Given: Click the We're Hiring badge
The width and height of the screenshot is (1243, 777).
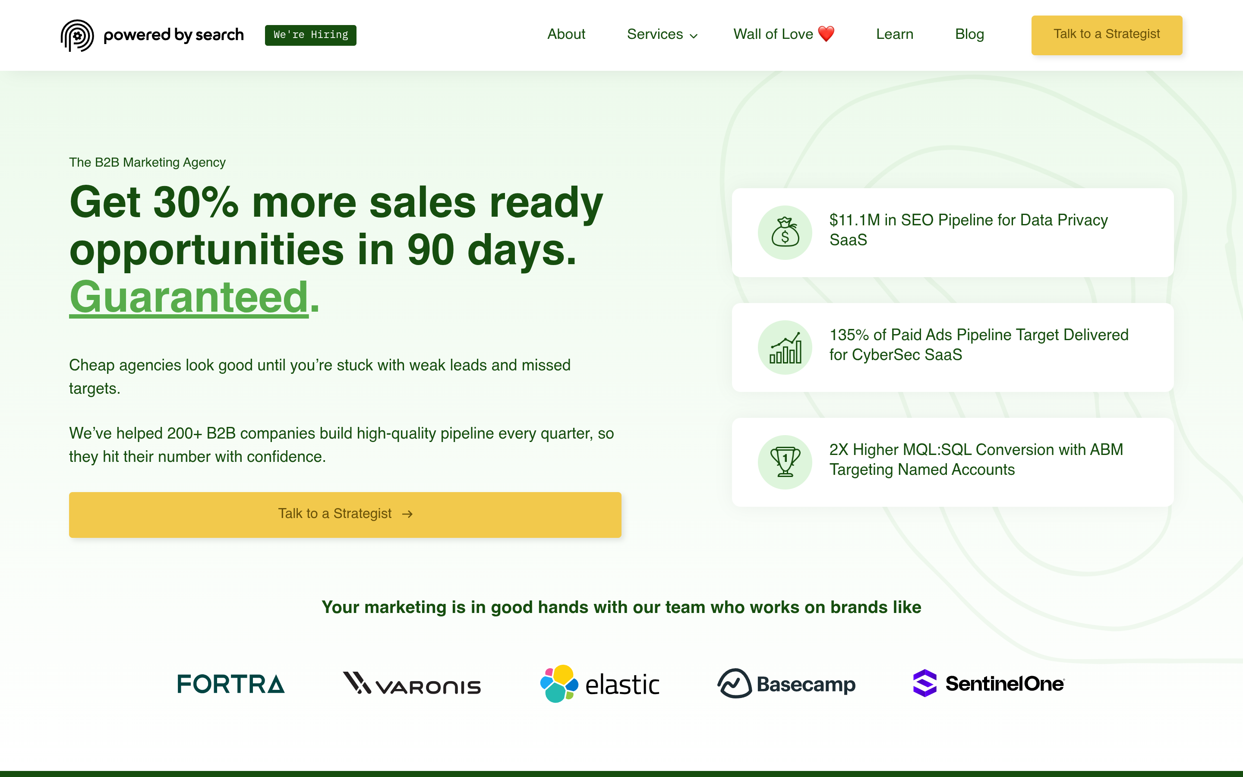Looking at the screenshot, I should click(310, 35).
